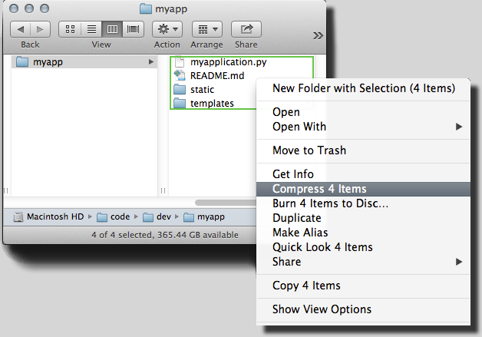
Task: Click the Share toolbar icon
Action: (x=246, y=29)
